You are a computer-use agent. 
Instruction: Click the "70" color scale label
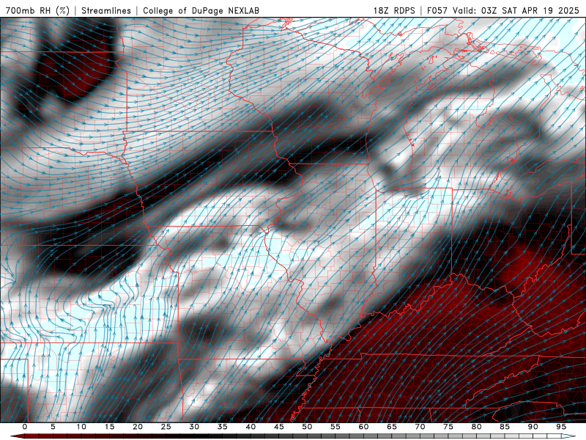click(x=420, y=427)
